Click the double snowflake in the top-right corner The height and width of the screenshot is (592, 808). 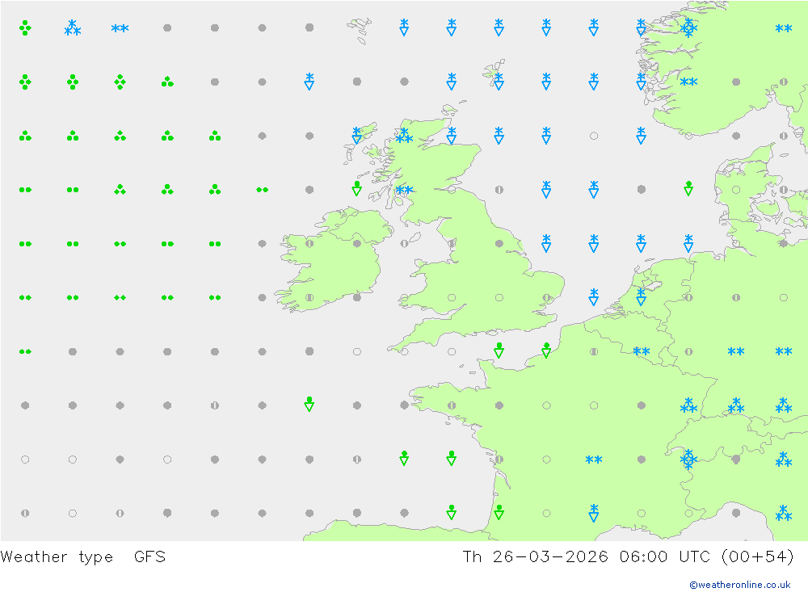point(783,28)
